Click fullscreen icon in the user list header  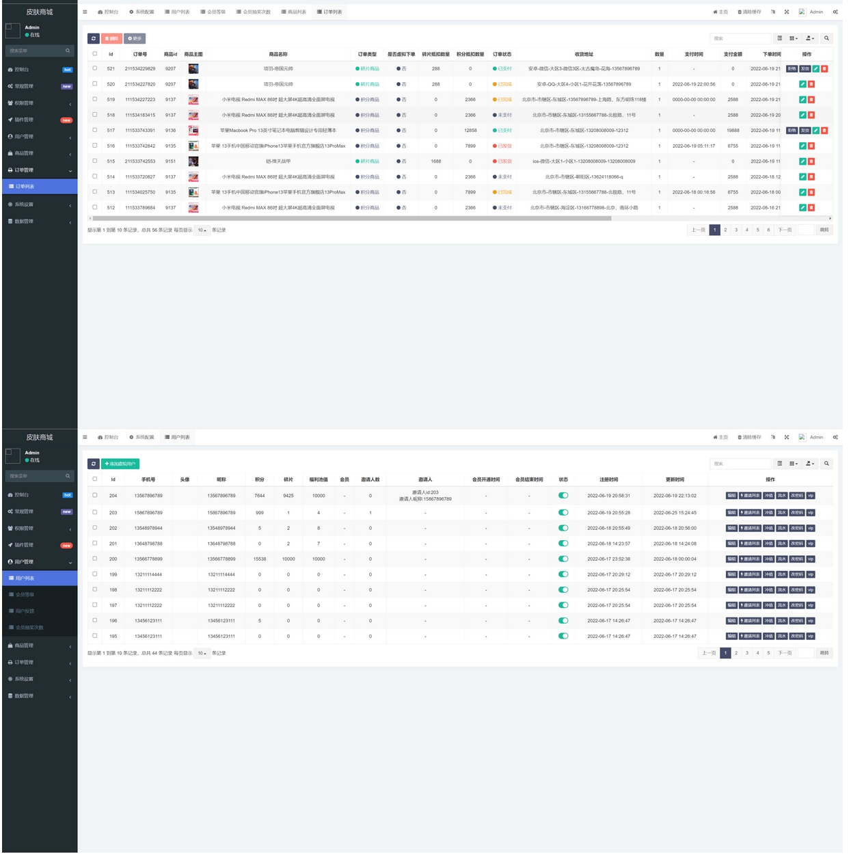point(787,438)
